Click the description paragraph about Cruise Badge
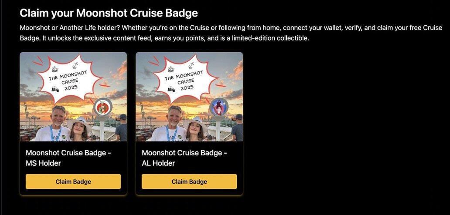 pyautogui.click(x=231, y=33)
